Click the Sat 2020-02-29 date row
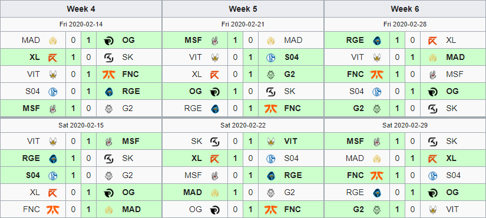 (405, 125)
